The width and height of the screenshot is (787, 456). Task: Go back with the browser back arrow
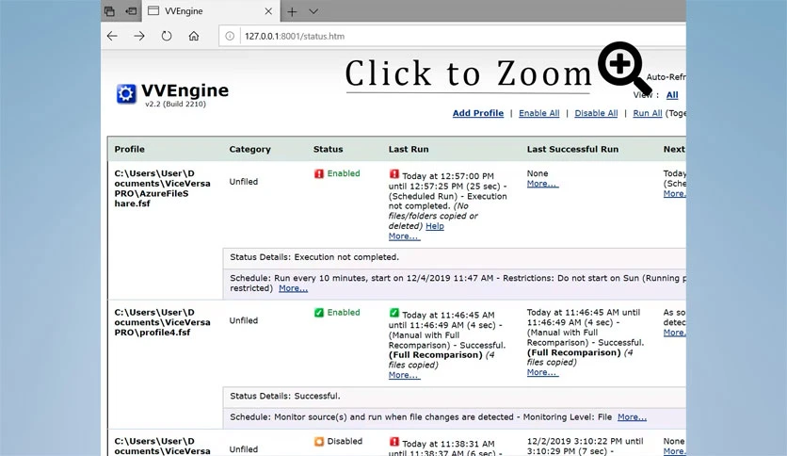pyautogui.click(x=112, y=36)
